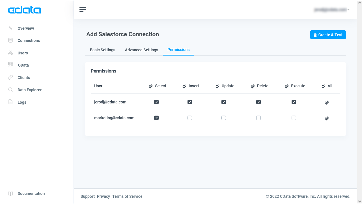
Task: Click the Select column double-check icon
Action: (151, 86)
